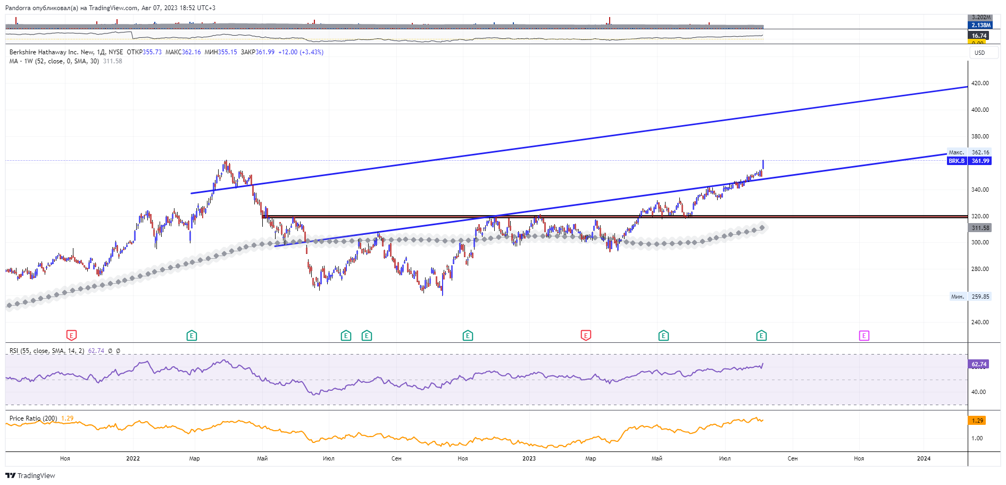The height and width of the screenshot is (485, 1006).
Task: Click the 400.00 price axis label
Action: tap(980, 110)
